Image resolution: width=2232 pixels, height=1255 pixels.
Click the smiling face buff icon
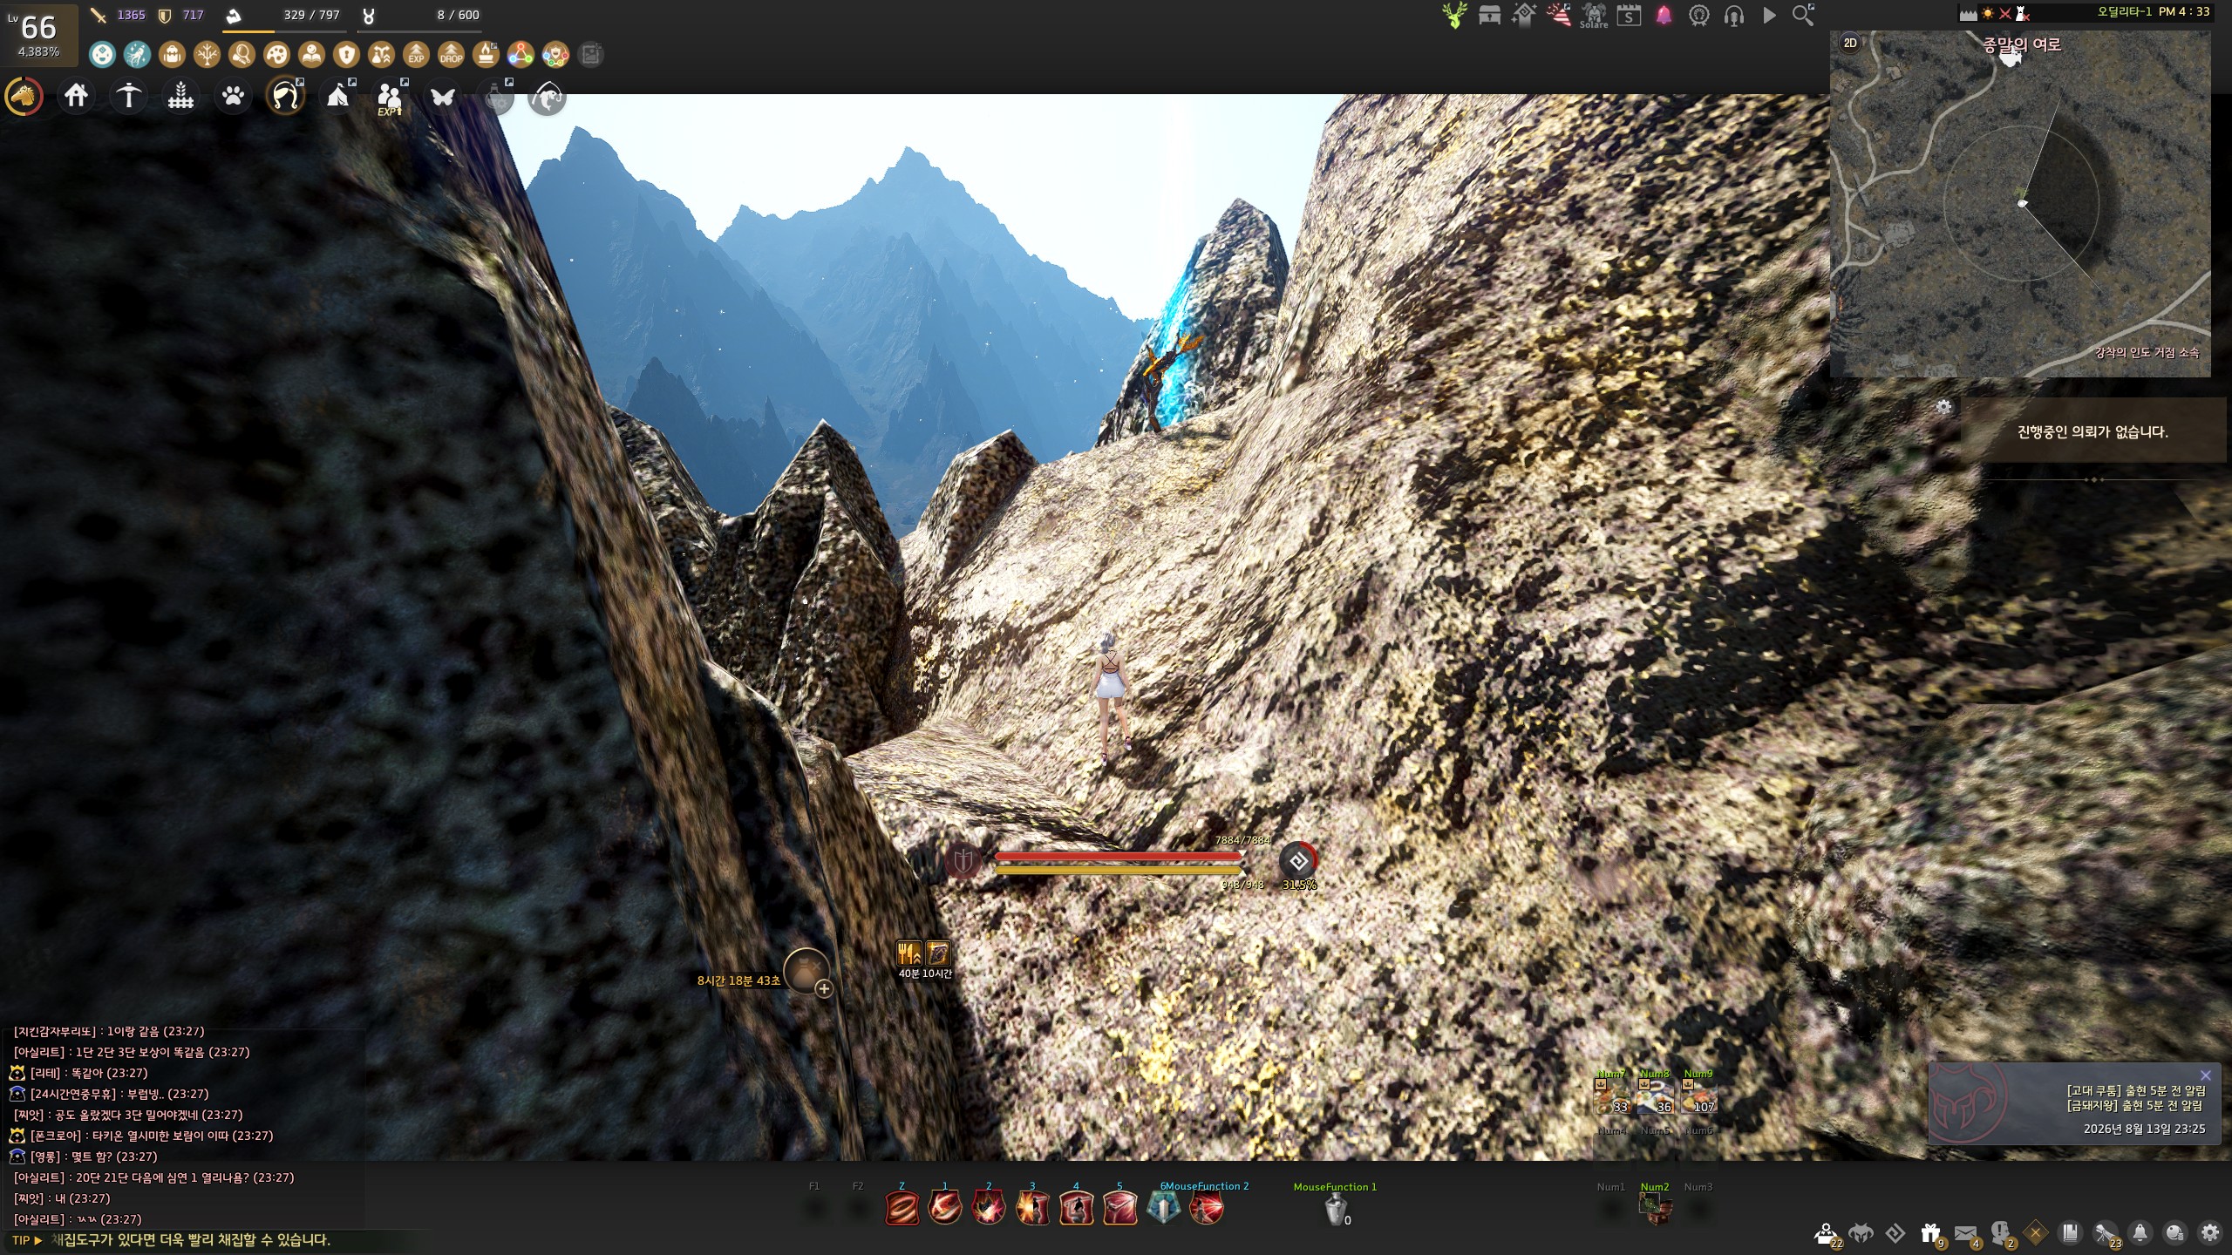click(x=102, y=55)
